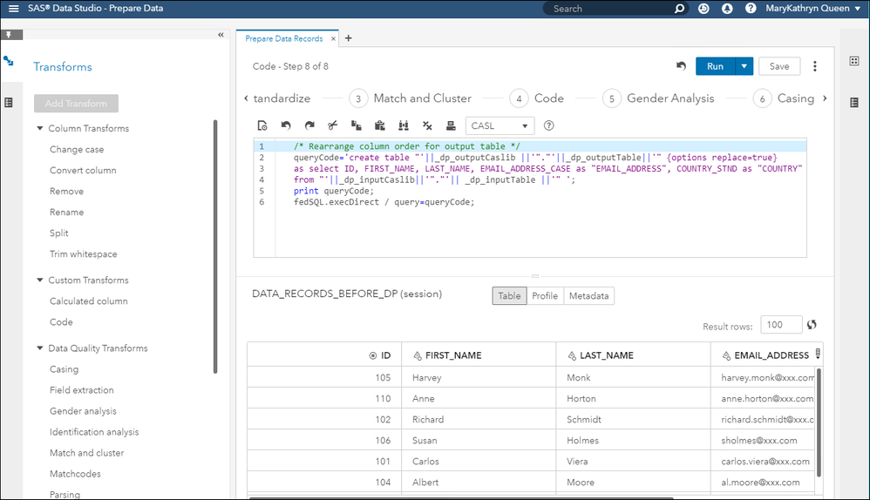Click the Run button
The image size is (870, 500).
pos(715,66)
